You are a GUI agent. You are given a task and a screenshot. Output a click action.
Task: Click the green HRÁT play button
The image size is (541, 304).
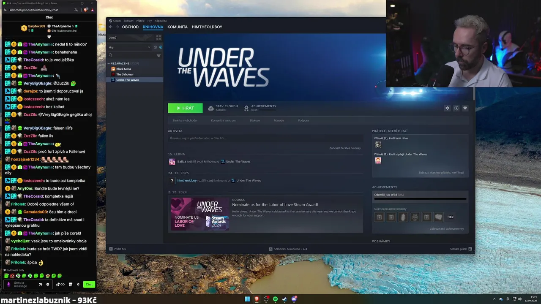[185, 108]
